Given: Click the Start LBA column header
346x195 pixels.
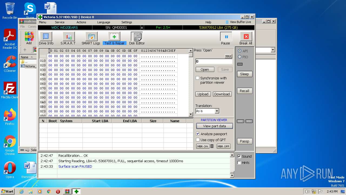Looking at the screenshot, I should pos(97,121).
